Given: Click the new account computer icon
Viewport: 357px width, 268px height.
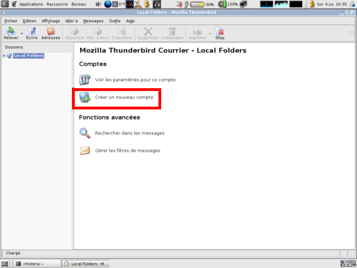Looking at the screenshot, I should pos(85,98).
